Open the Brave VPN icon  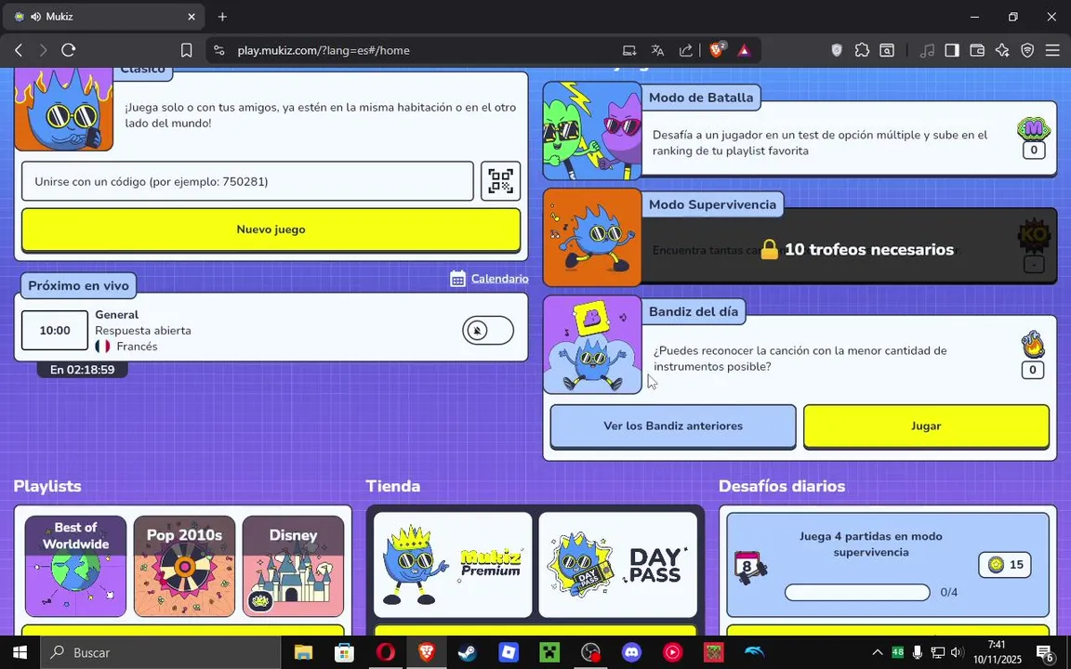point(1027,50)
